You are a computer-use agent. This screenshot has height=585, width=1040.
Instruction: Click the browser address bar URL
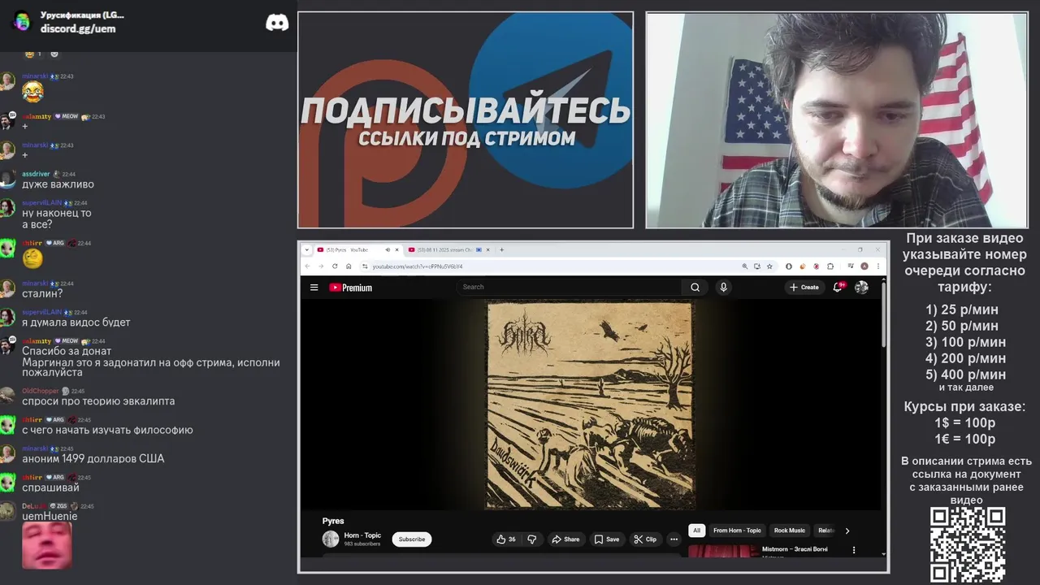pyautogui.click(x=417, y=266)
